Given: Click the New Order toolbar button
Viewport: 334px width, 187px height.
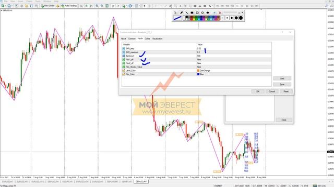Looking at the screenshot, I should 48,6.
